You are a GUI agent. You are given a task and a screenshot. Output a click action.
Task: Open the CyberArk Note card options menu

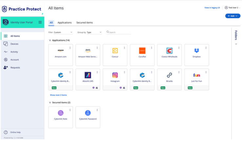pos(70,110)
